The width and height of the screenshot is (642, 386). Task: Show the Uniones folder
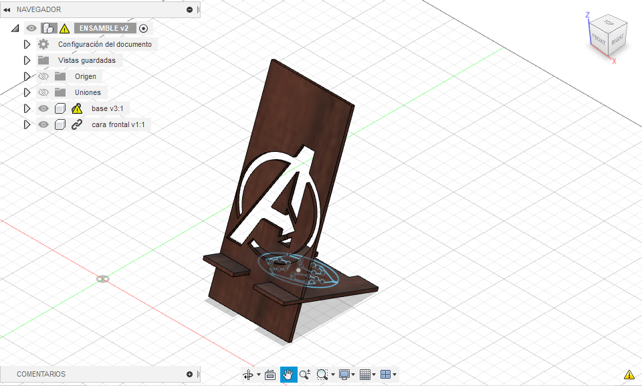(43, 92)
